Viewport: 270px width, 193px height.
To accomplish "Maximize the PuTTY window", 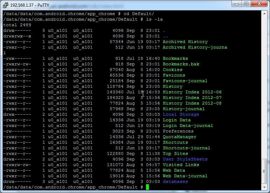I will (x=246, y=4).
